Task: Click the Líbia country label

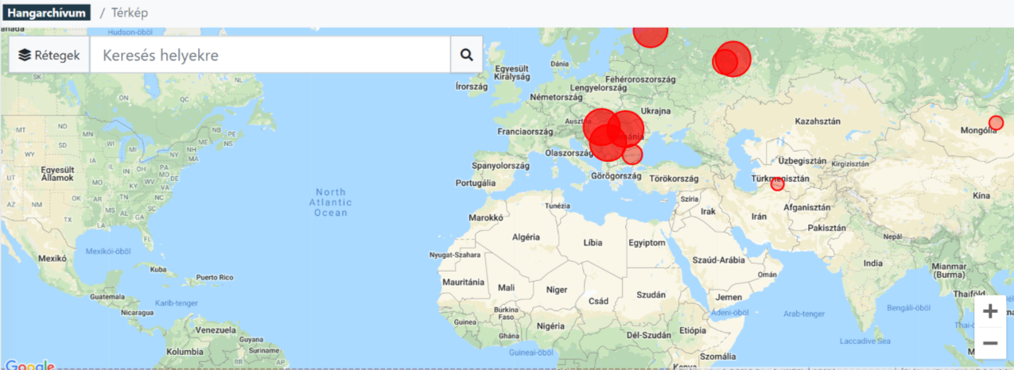Action: click(x=592, y=242)
